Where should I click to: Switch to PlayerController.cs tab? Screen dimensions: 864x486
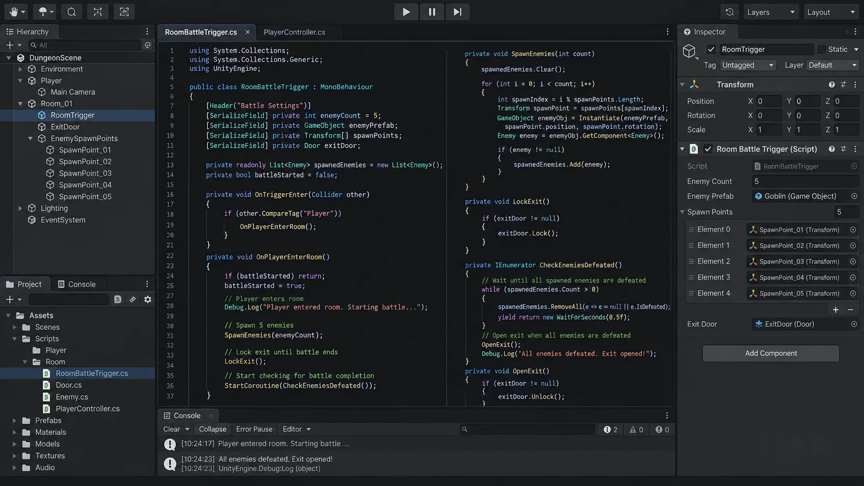tap(295, 32)
